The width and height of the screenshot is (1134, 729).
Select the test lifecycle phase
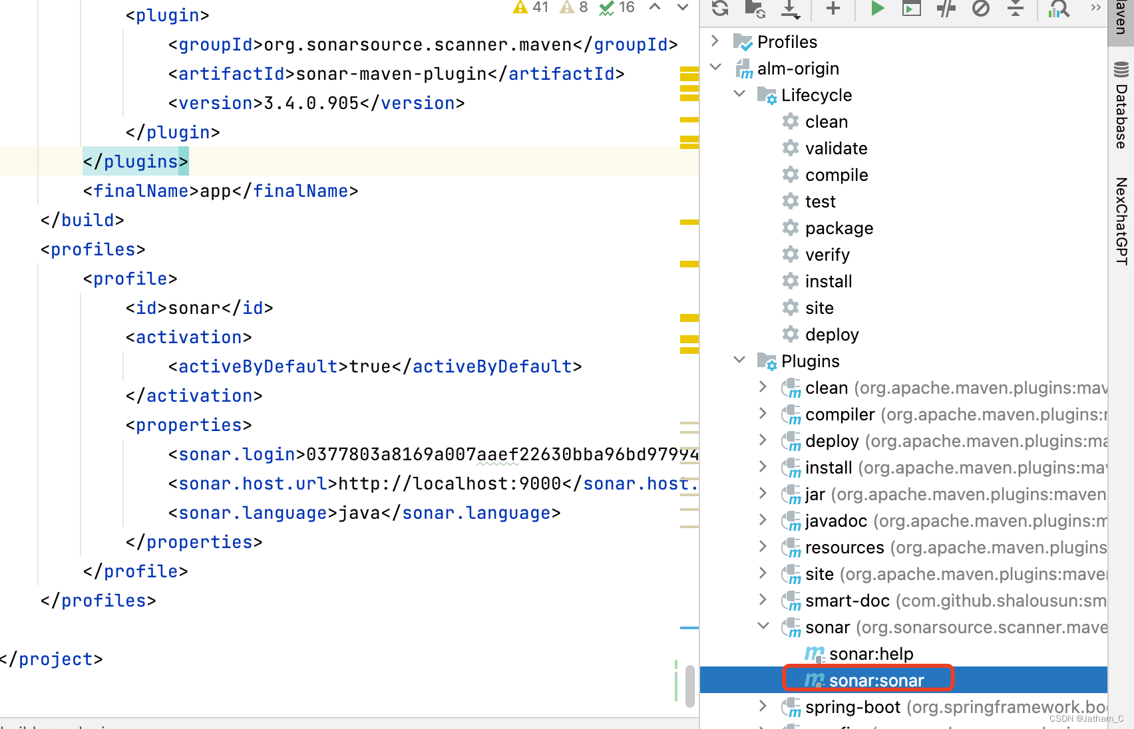pyautogui.click(x=820, y=202)
